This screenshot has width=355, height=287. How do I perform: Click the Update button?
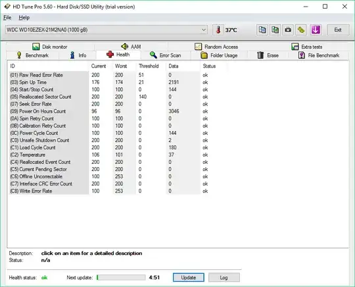pyautogui.click(x=189, y=278)
